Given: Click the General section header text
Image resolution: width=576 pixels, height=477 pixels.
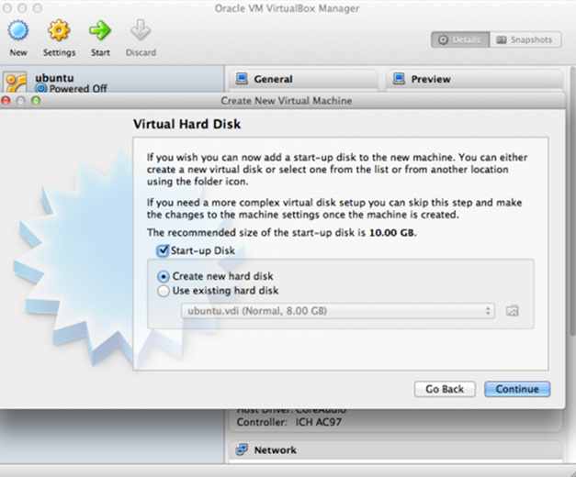Looking at the screenshot, I should pyautogui.click(x=274, y=79).
